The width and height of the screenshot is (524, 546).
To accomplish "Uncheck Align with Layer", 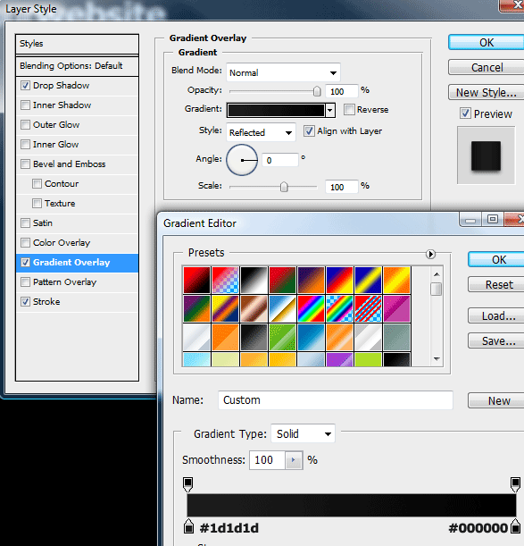I will pyautogui.click(x=309, y=131).
